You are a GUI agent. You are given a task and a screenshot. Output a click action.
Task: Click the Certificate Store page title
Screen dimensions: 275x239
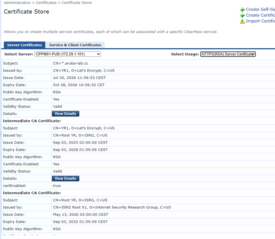click(x=26, y=11)
